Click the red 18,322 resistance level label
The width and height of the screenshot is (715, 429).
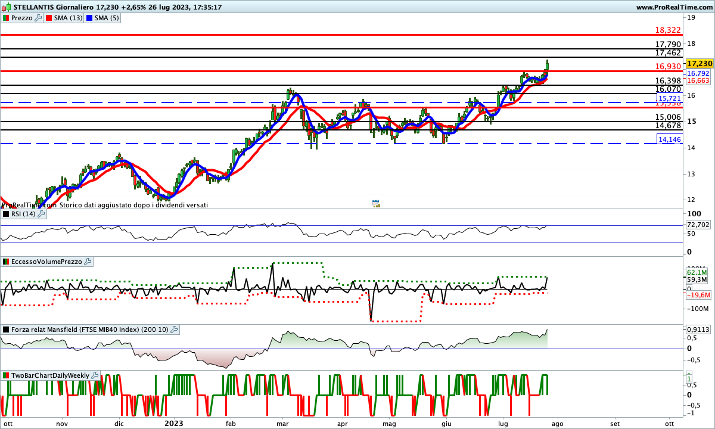pyautogui.click(x=668, y=29)
